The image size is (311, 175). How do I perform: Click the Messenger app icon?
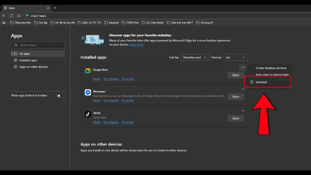88,93
